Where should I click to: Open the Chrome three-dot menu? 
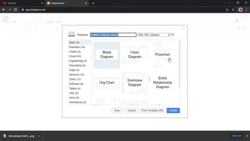(246, 9)
